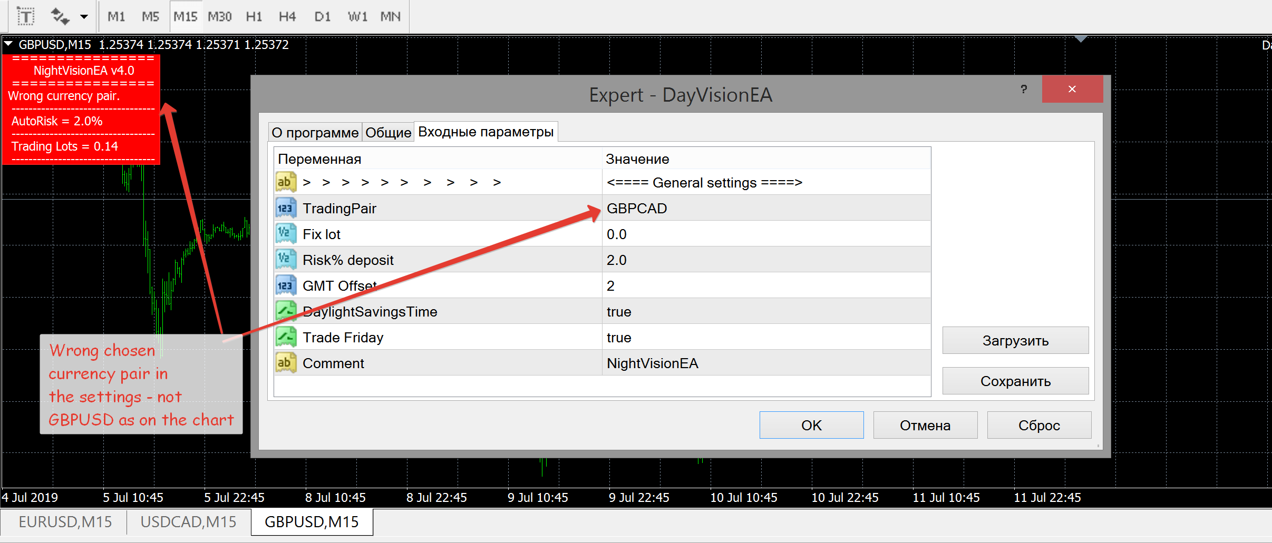The height and width of the screenshot is (543, 1272).
Task: Click the triangle beside GBPUSD,M15 chart title
Action: 8,44
